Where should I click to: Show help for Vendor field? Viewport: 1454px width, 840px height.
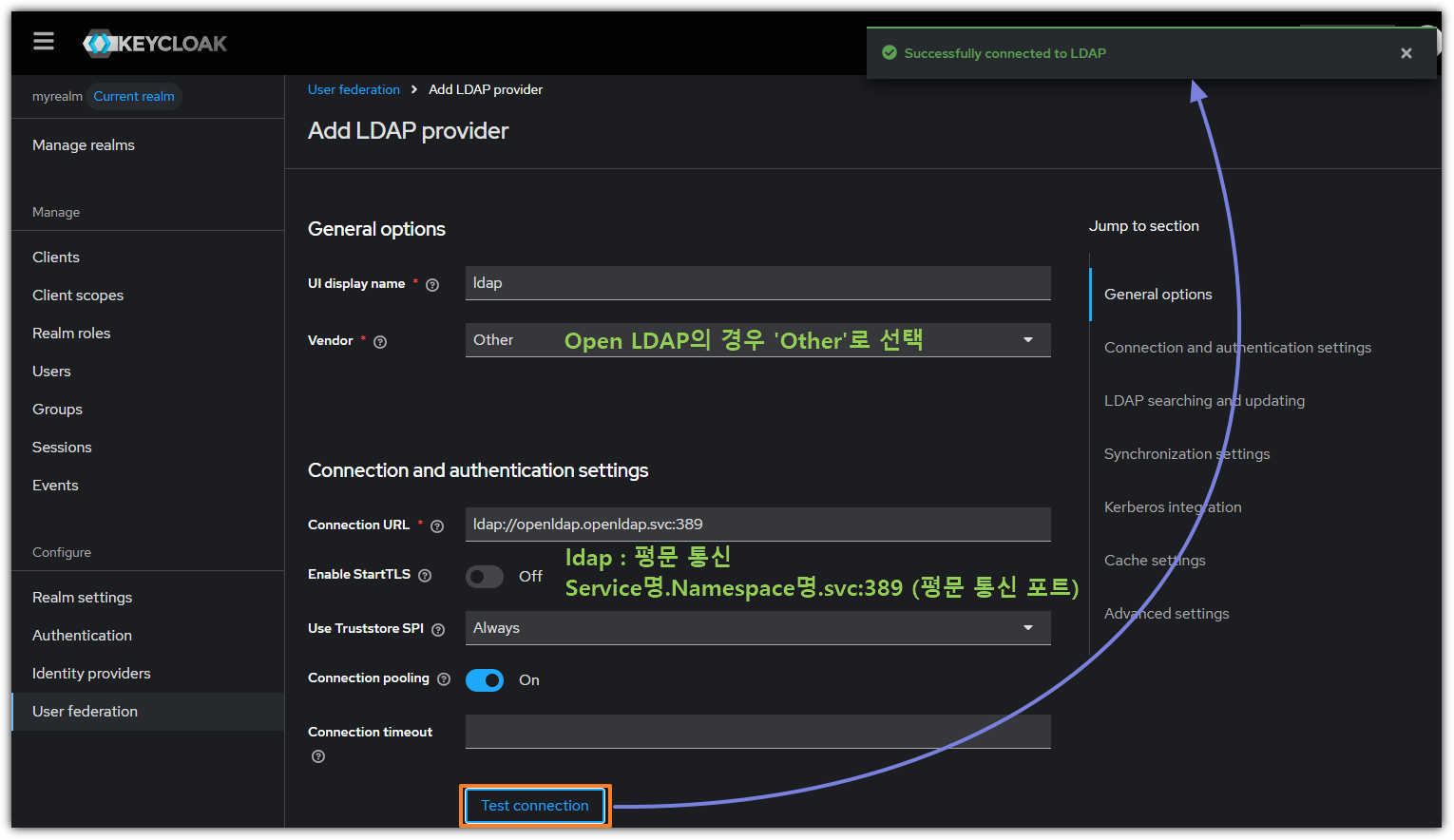[x=380, y=342]
